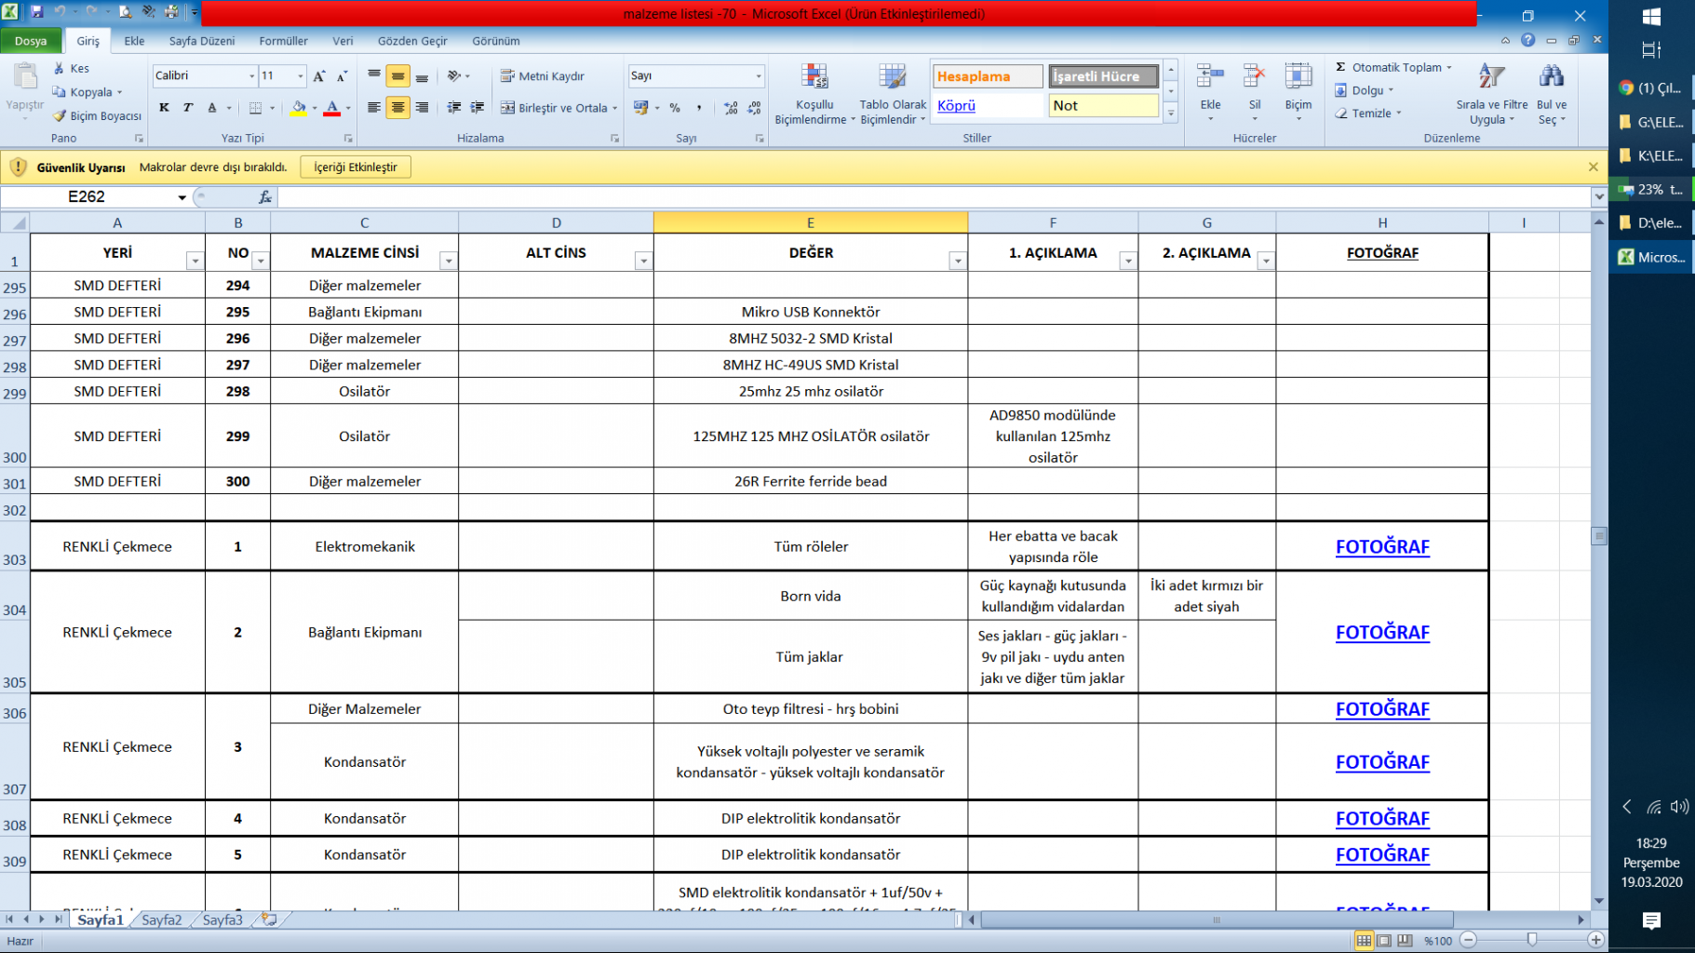Increase the indent level
This screenshot has width=1695, height=953.
(478, 108)
